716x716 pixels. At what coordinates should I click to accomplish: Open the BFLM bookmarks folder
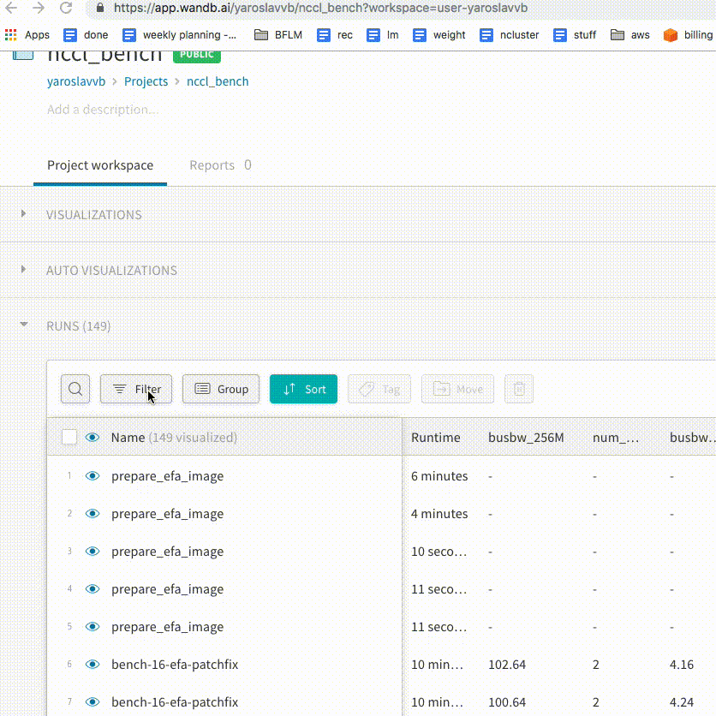(278, 35)
